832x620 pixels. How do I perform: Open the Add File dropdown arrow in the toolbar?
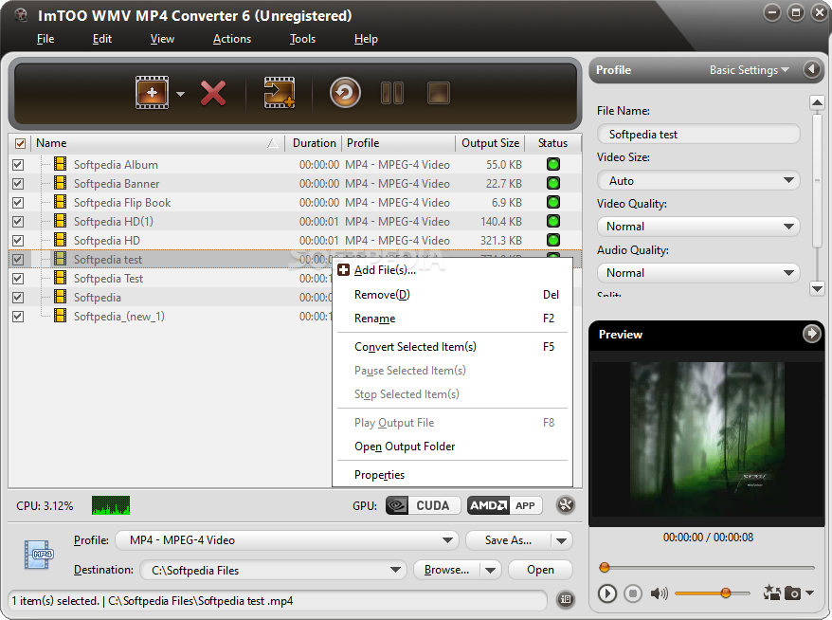tap(180, 94)
